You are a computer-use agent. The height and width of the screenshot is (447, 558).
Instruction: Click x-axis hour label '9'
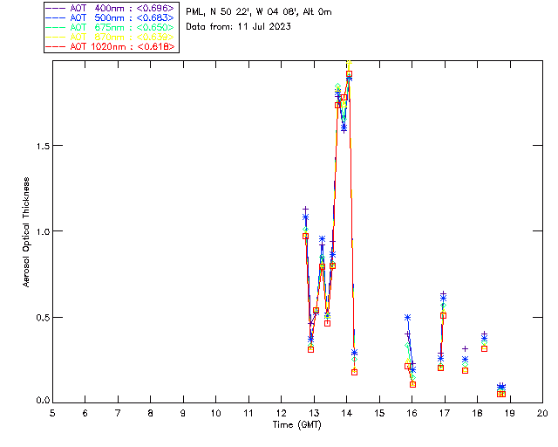click(x=183, y=413)
